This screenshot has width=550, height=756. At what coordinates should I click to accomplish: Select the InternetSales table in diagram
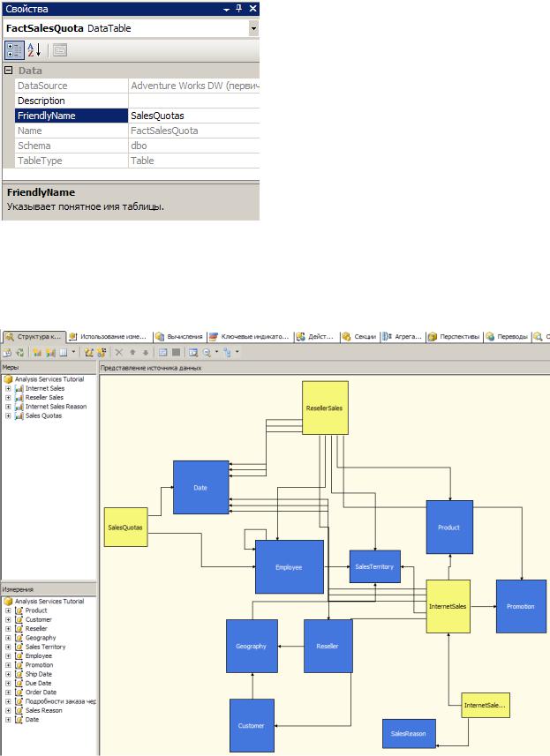coord(448,606)
